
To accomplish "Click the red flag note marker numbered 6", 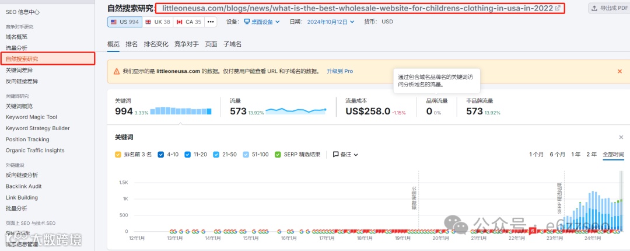I will point(533,231).
